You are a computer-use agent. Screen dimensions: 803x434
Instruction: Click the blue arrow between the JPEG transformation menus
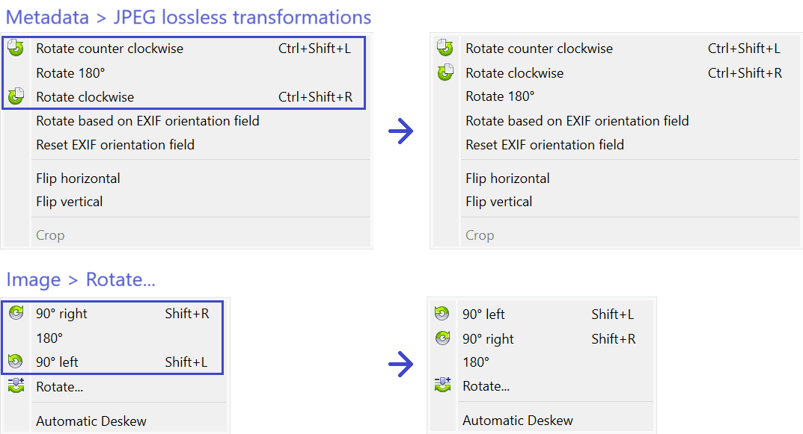[401, 132]
